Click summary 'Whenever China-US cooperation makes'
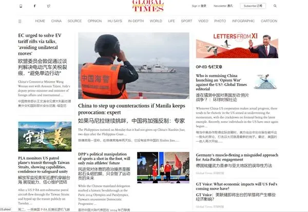The width and height of the screenshot is (308, 212). [237, 118]
